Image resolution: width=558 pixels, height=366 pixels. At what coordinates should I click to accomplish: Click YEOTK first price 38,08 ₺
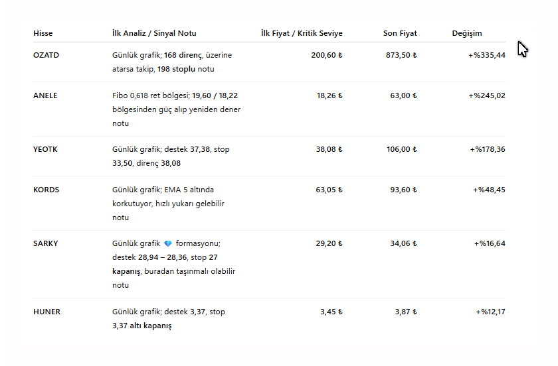coord(329,149)
